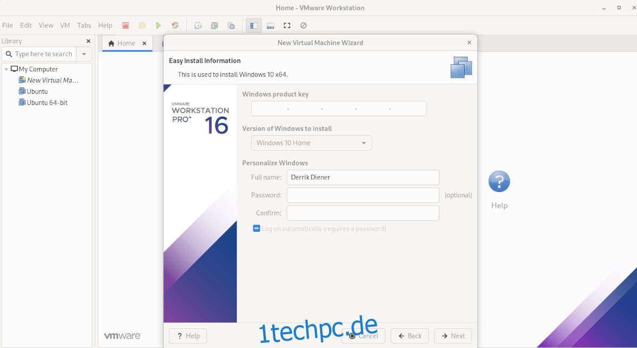Close the Library panel
637x348 pixels.
click(x=89, y=41)
